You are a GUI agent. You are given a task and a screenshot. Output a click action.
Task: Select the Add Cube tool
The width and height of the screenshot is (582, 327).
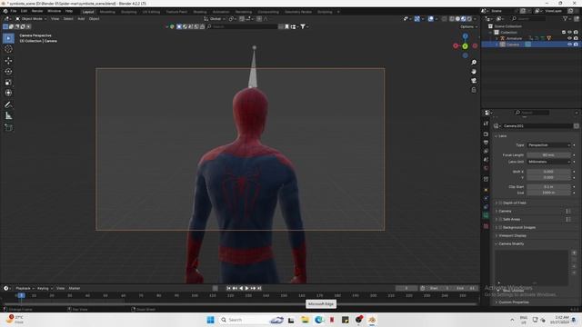point(8,127)
